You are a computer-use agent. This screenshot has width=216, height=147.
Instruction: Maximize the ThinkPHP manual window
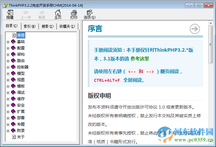coord(199,5)
